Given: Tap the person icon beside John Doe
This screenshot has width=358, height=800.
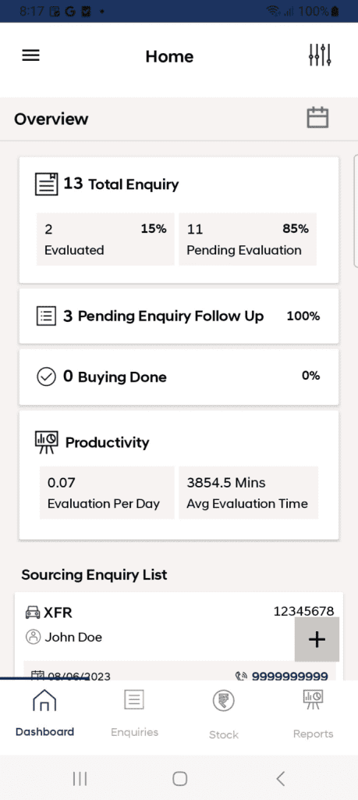Looking at the screenshot, I should pyautogui.click(x=33, y=637).
